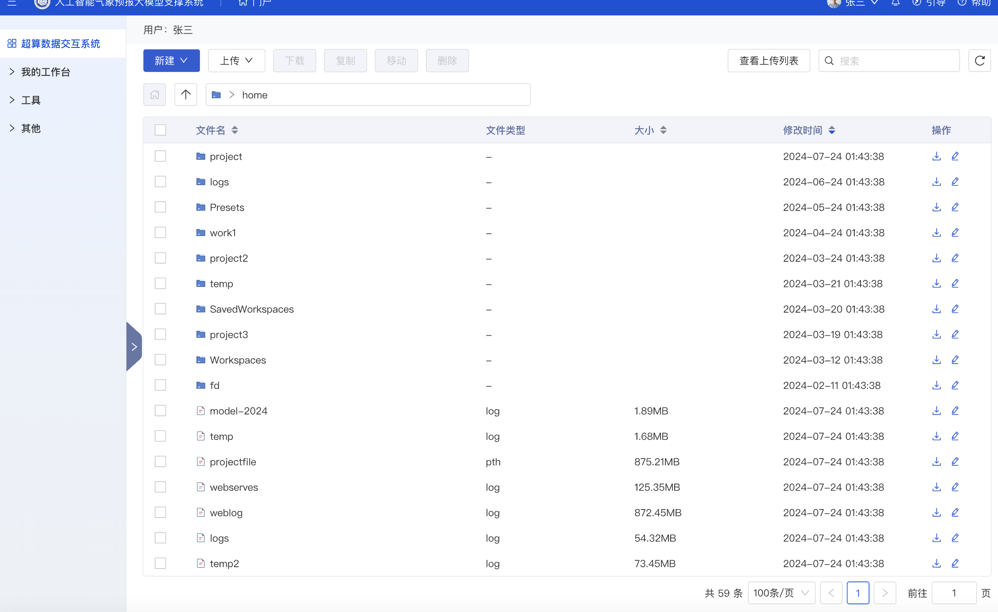Rename the weblog file using its edit icon
This screenshot has height=612, width=998.
tap(955, 513)
